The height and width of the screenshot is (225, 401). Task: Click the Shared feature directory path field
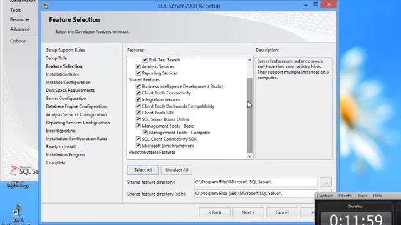pyautogui.click(x=256, y=182)
